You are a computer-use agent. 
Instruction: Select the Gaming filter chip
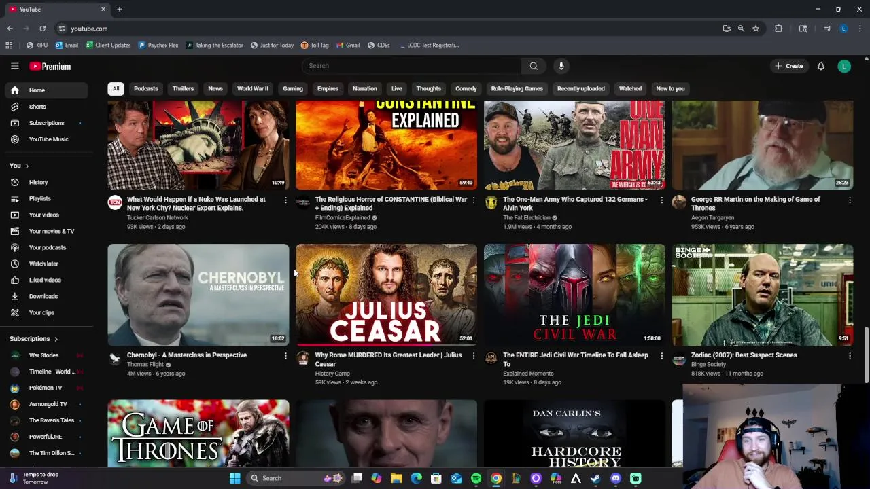(x=293, y=88)
